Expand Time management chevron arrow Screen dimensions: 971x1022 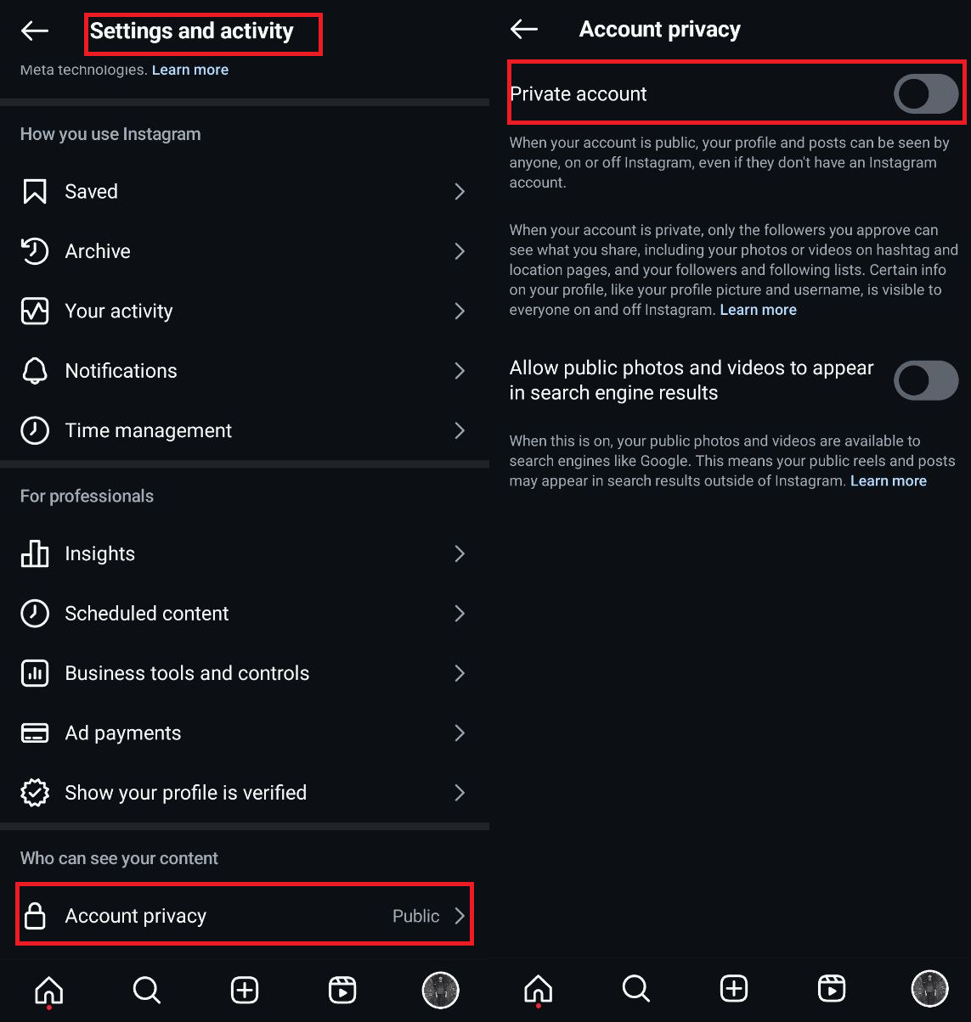tap(460, 430)
